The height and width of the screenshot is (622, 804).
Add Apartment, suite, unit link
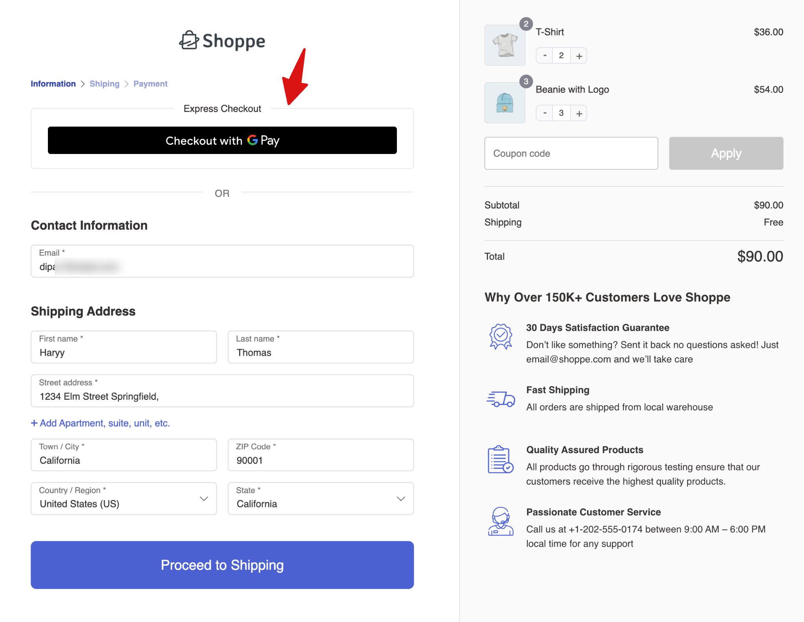pos(100,423)
